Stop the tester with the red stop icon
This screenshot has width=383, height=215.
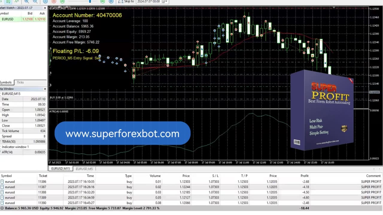(x=54, y=1)
